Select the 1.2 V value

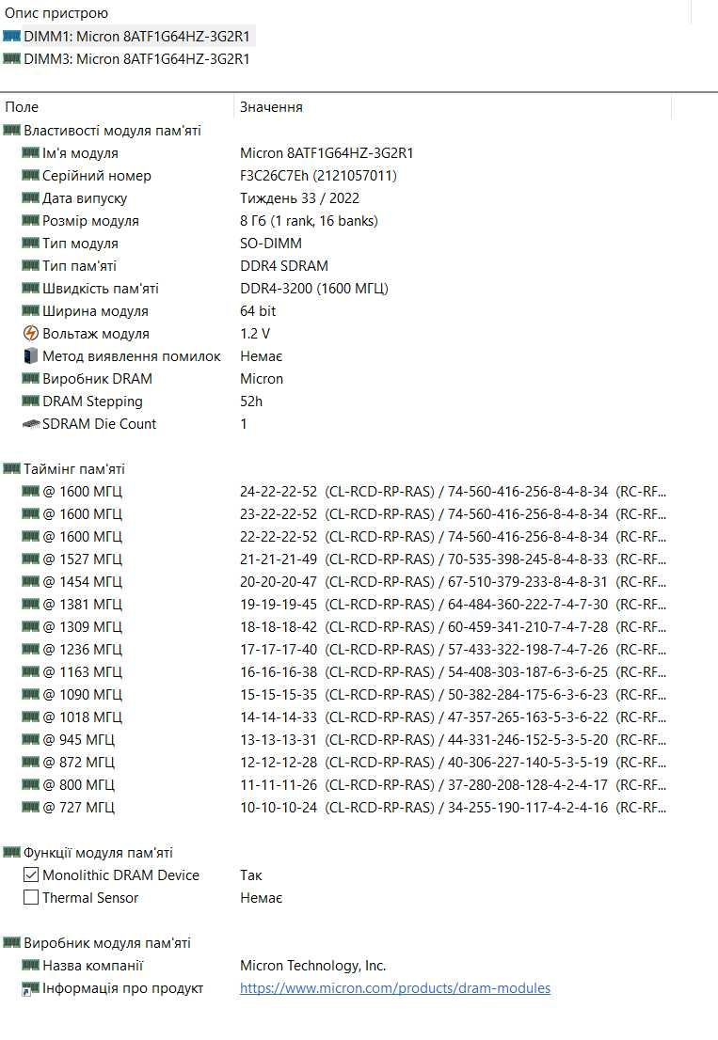click(x=255, y=333)
